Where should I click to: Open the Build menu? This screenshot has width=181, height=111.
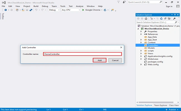pos(36,6)
